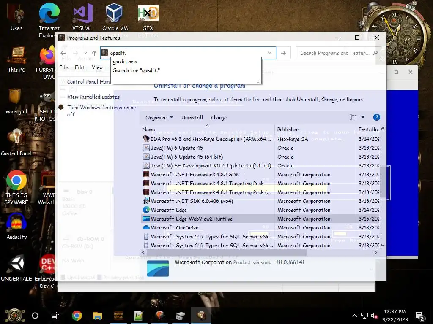
Task: Open Oracle VM VirtualBox desktop shortcut
Action: (x=115, y=17)
